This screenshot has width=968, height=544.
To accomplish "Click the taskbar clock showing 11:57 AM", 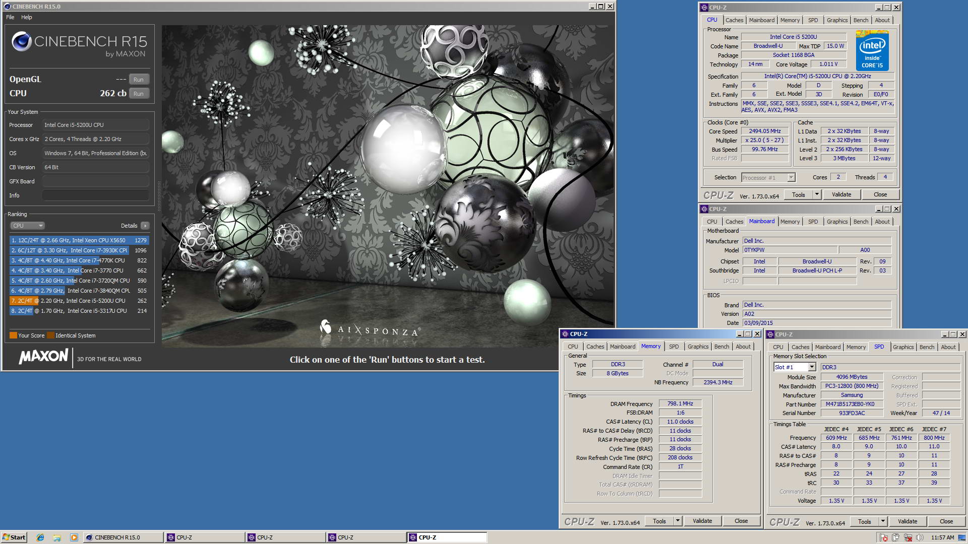I will coord(942,537).
